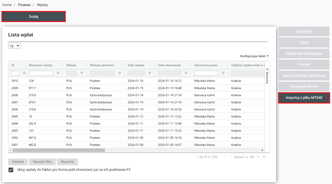Click the filter icon in the ID column
The image size is (332, 184).
pyautogui.click(x=24, y=73)
